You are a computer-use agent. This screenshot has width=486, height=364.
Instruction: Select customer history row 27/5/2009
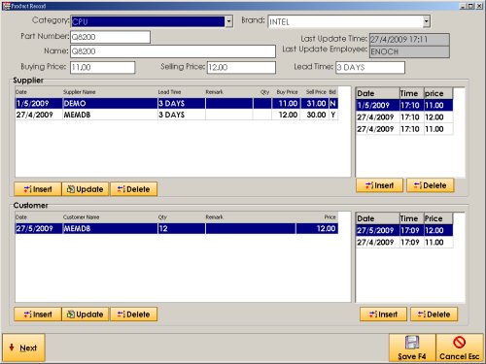click(x=404, y=230)
